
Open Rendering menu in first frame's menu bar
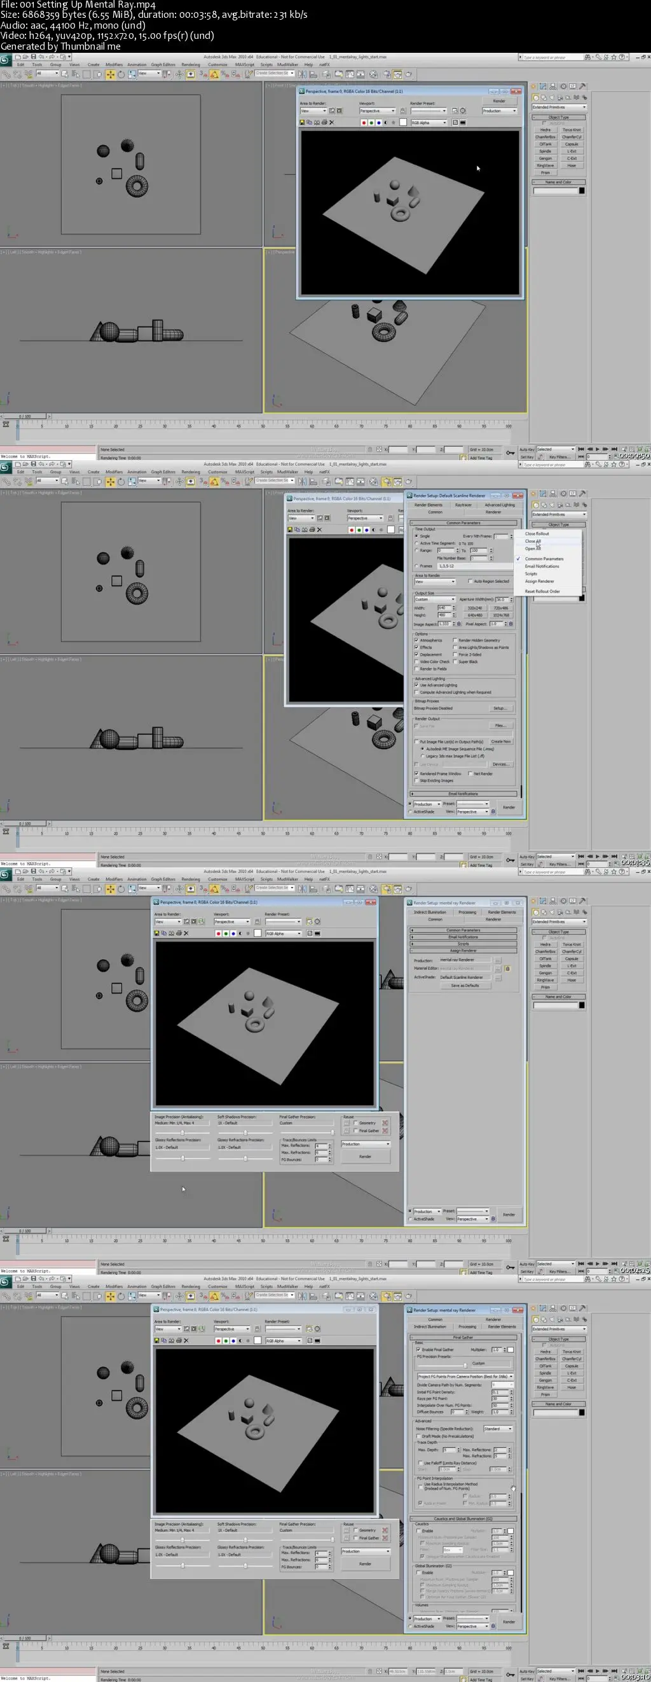(x=191, y=65)
